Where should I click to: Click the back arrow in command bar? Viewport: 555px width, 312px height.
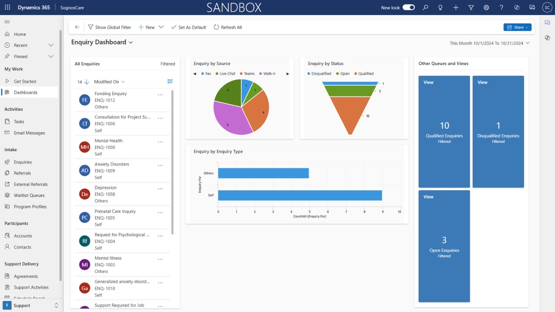(x=77, y=27)
